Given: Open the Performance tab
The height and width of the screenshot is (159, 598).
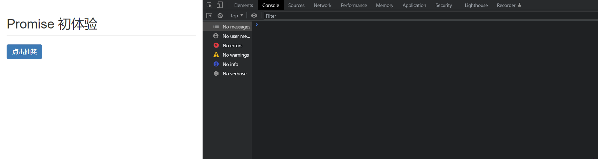Looking at the screenshot, I should pyautogui.click(x=354, y=5).
